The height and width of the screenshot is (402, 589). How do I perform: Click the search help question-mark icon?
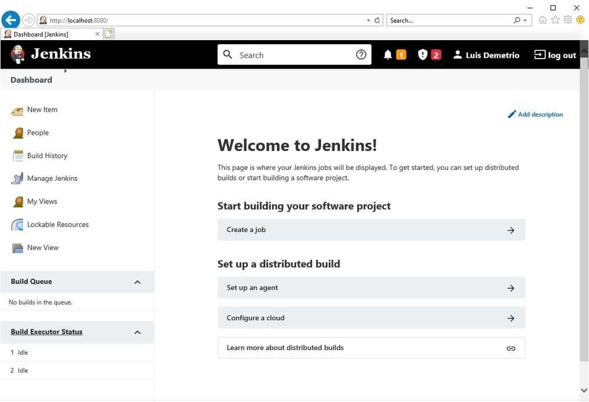pyautogui.click(x=361, y=55)
